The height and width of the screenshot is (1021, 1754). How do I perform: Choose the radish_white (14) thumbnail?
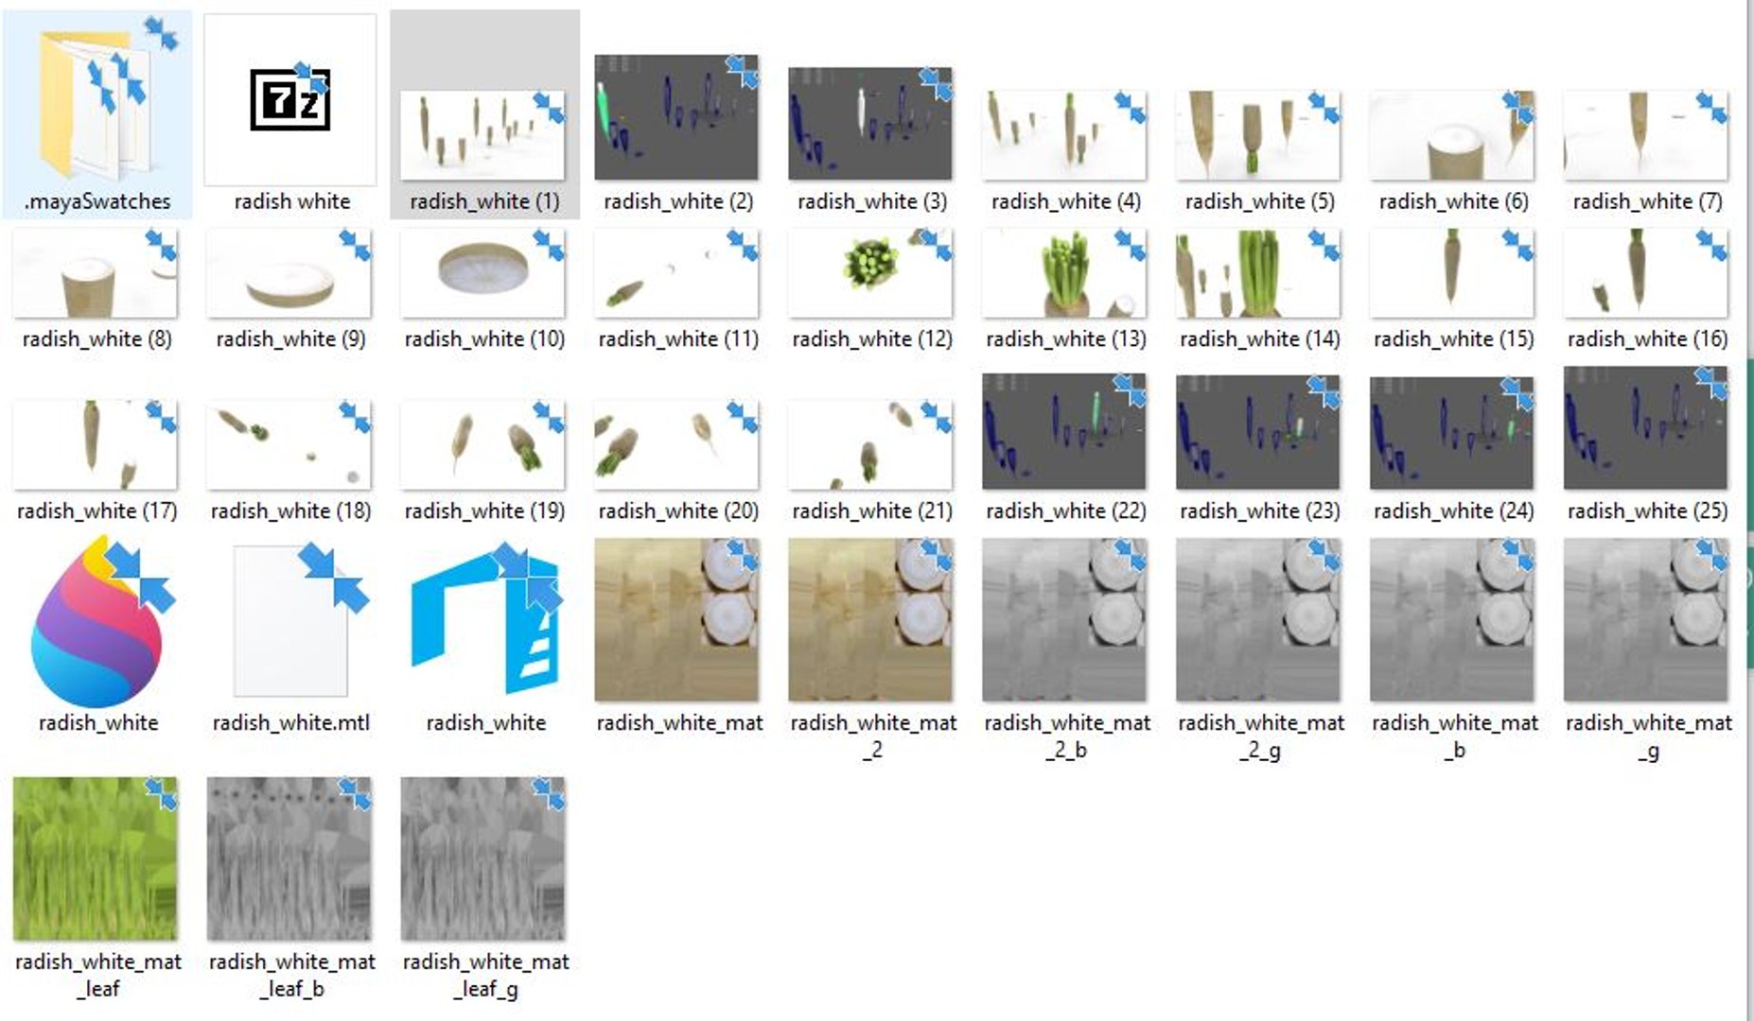point(1258,273)
